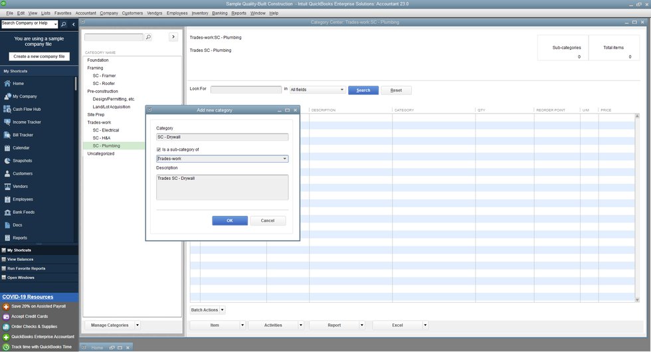The image size is (651, 352).
Task: Click the Description text area
Action: pos(222,187)
